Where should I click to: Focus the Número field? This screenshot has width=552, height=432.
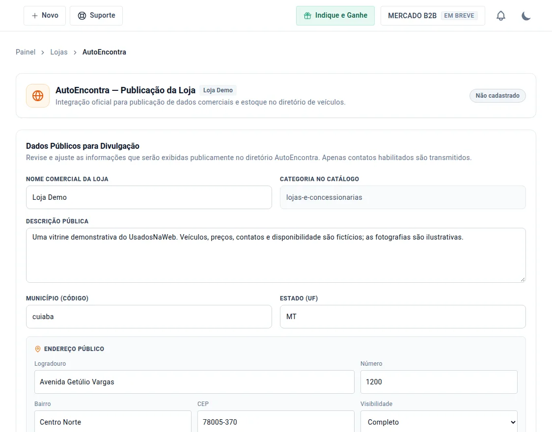tap(439, 382)
